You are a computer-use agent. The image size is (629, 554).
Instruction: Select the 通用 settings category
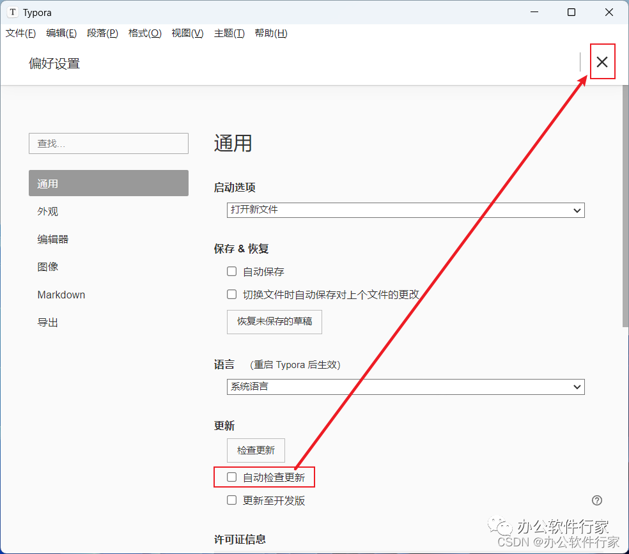click(108, 183)
